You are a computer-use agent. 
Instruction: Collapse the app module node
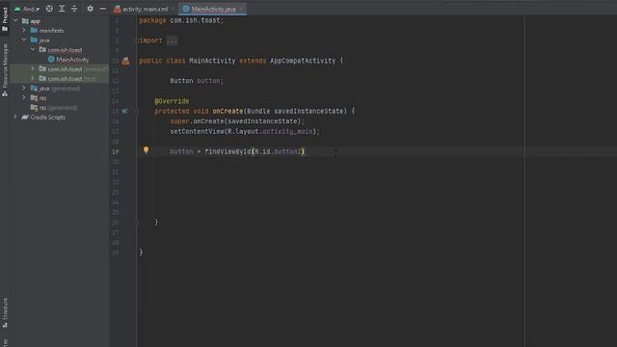(15, 20)
